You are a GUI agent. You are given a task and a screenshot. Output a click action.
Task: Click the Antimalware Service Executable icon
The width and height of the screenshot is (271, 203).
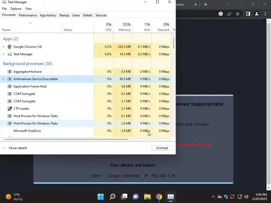tap(10, 79)
